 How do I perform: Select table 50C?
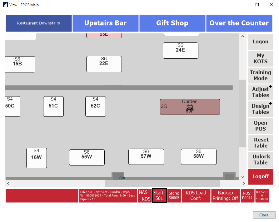[12, 106]
